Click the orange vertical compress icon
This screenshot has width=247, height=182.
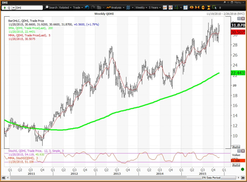(x=209, y=7)
